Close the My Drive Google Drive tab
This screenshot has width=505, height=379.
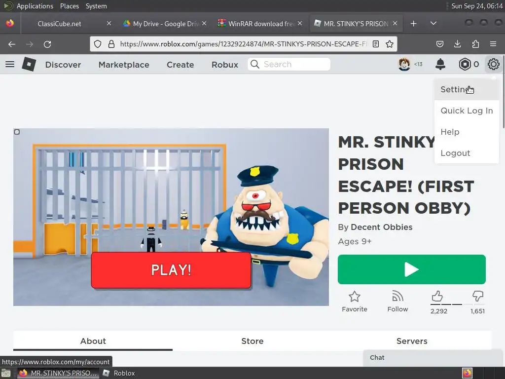pos(204,23)
